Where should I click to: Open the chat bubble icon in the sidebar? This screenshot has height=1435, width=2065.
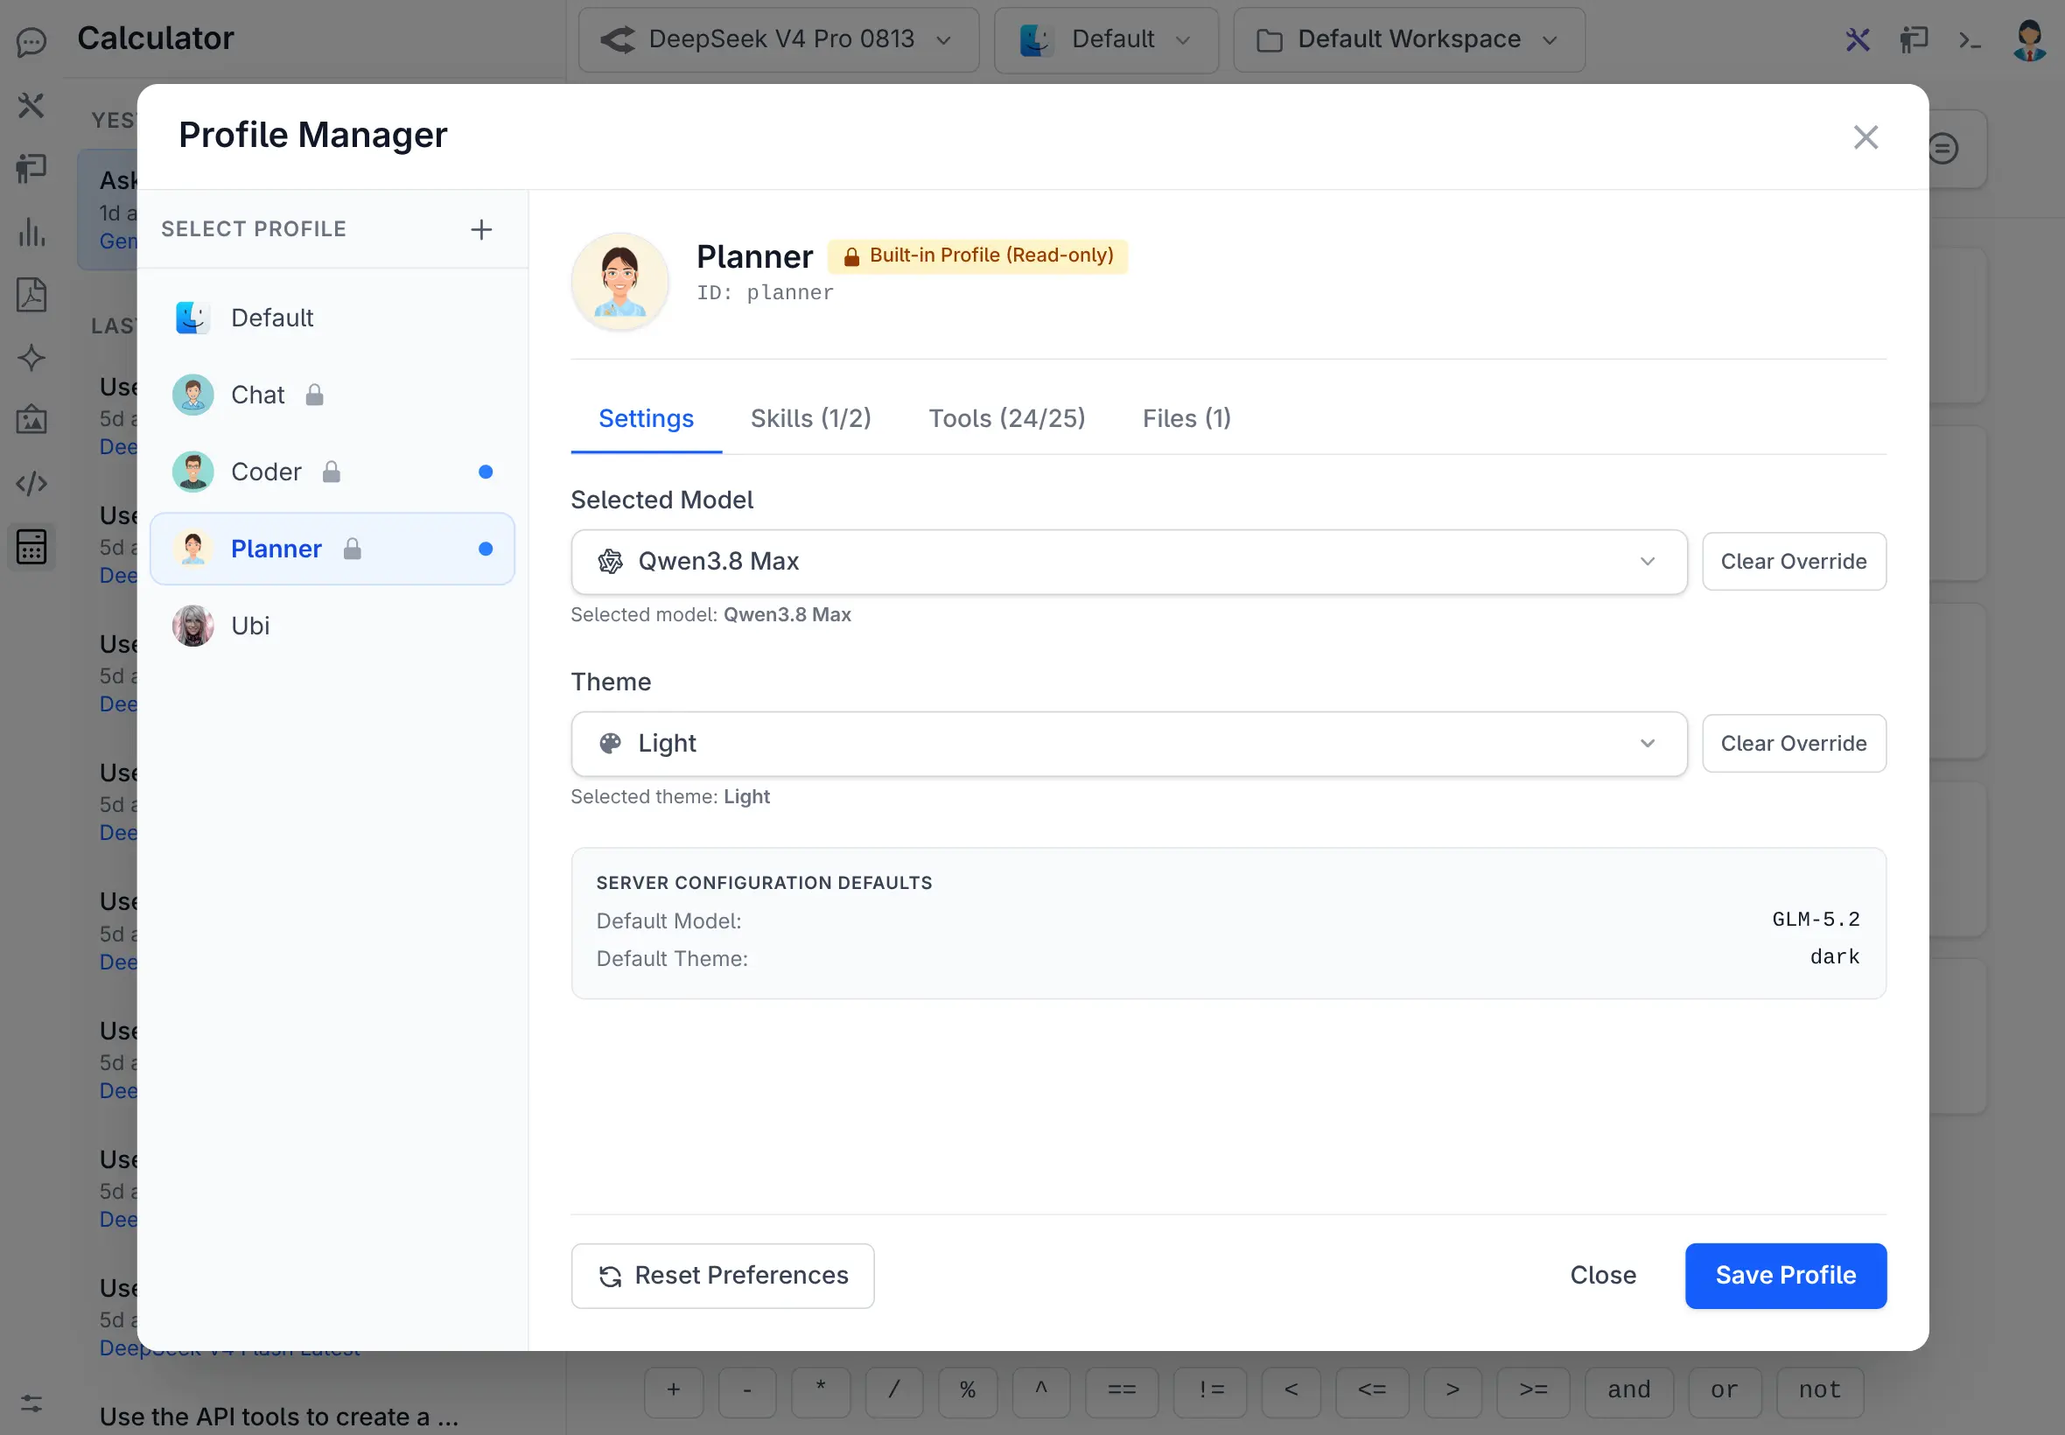31,41
